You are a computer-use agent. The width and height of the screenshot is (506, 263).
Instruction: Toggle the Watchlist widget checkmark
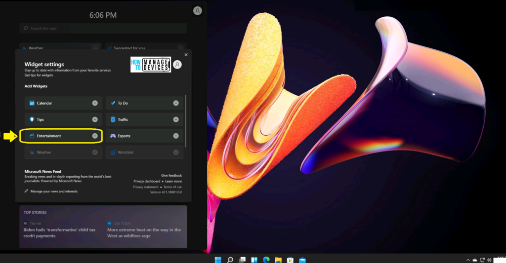pyautogui.click(x=176, y=152)
